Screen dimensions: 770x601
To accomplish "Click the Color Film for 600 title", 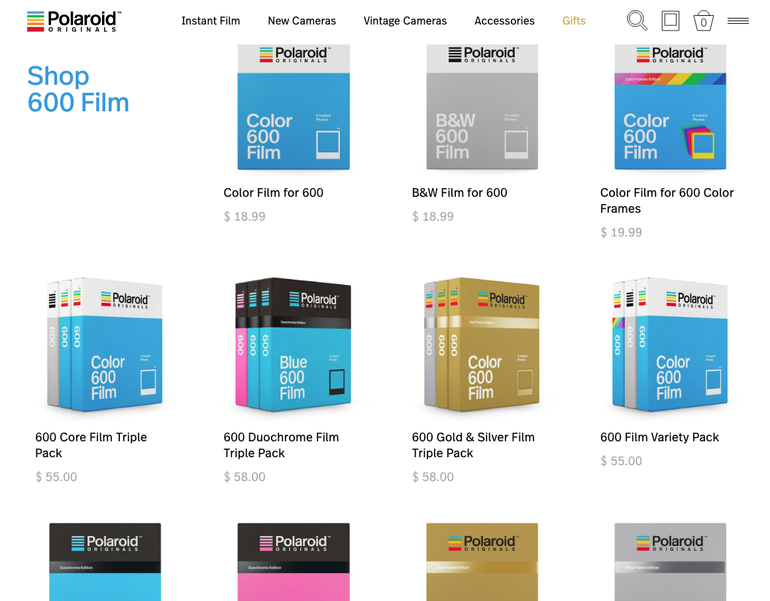I will pyautogui.click(x=273, y=193).
